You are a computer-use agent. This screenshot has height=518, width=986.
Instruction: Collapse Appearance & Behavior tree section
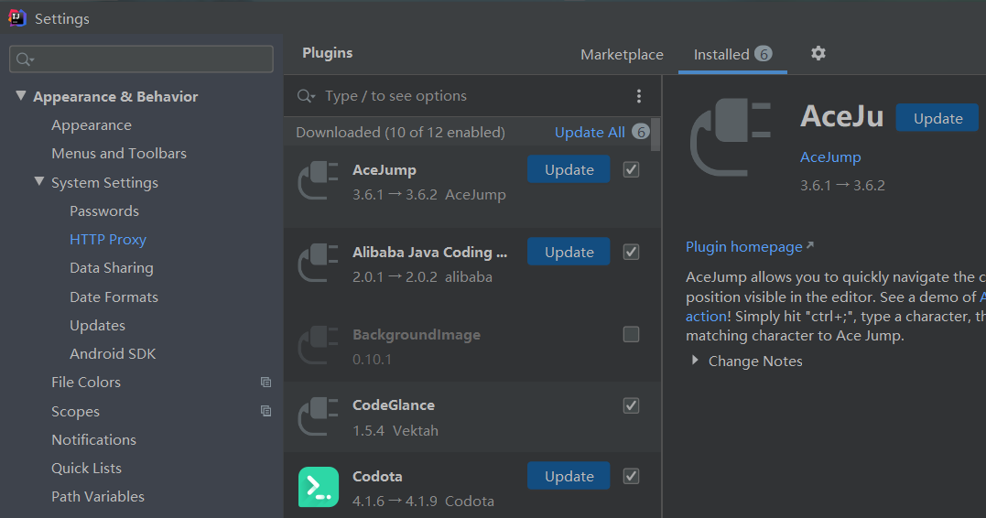pos(21,95)
